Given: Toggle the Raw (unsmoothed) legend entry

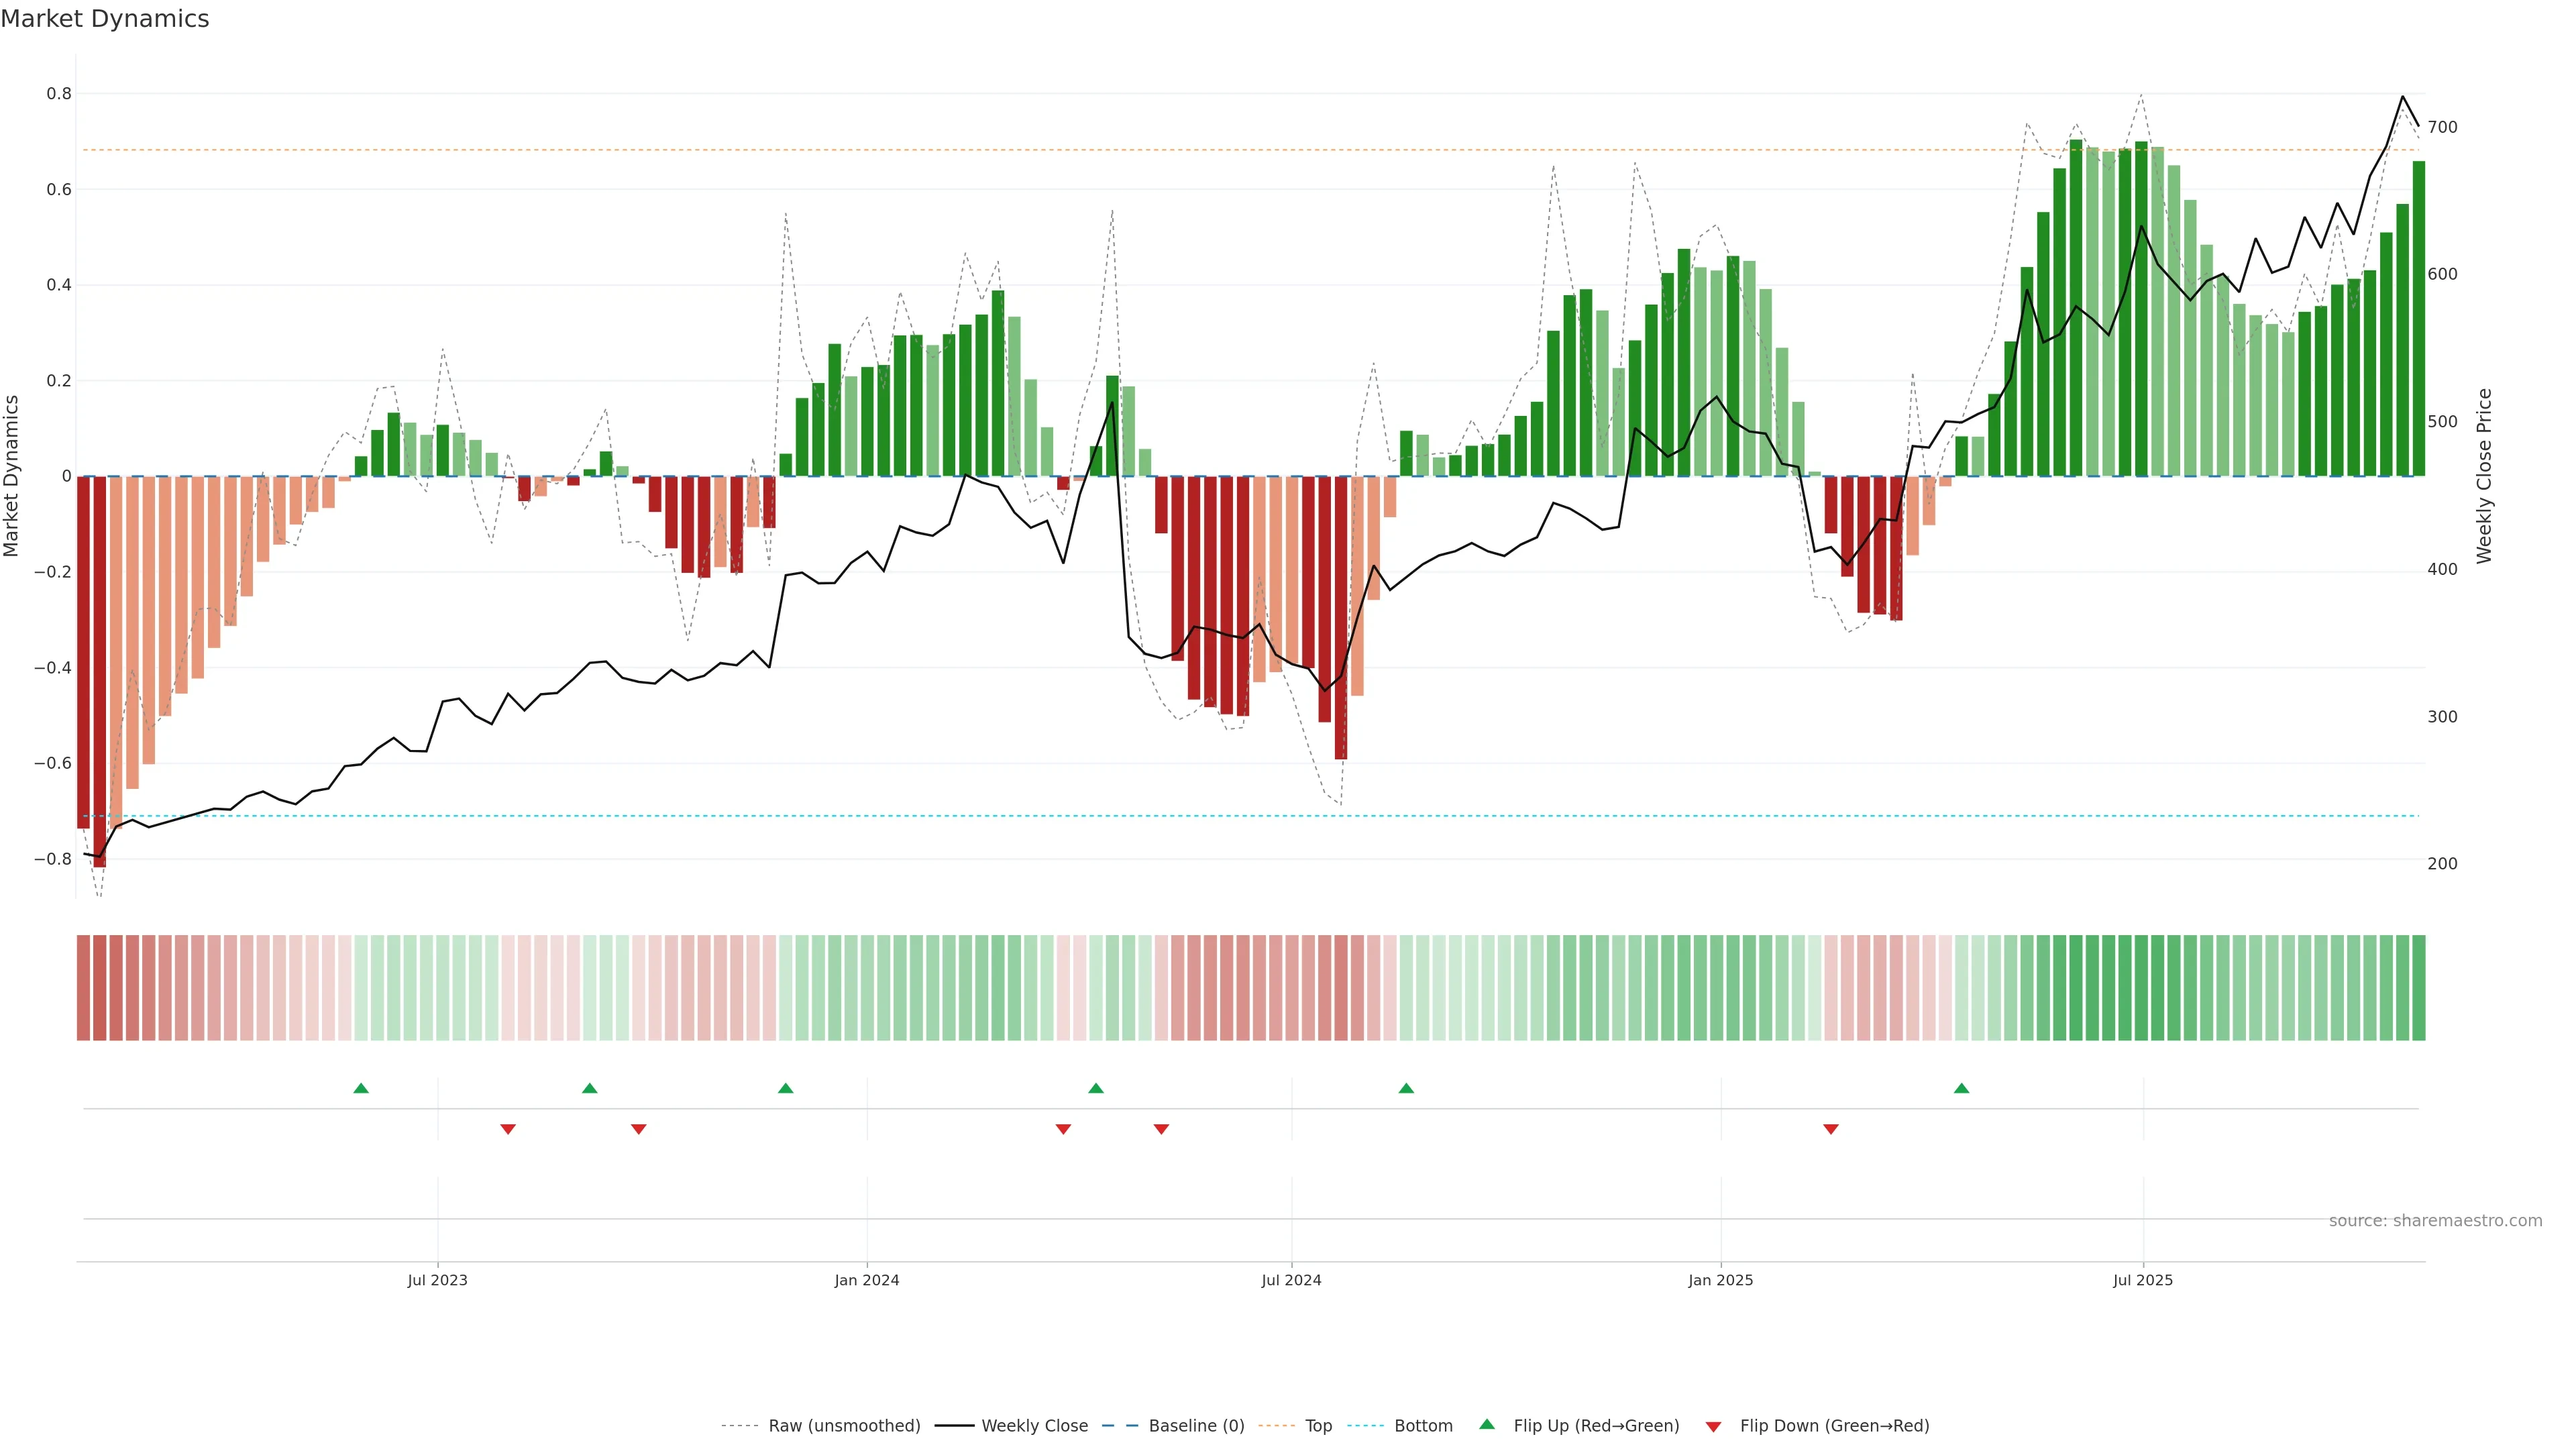Looking at the screenshot, I should [844, 1426].
